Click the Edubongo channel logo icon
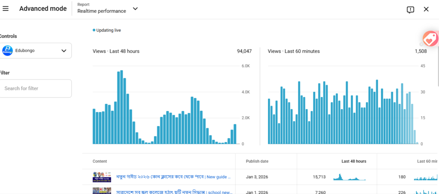439x194 pixels. tap(7, 50)
